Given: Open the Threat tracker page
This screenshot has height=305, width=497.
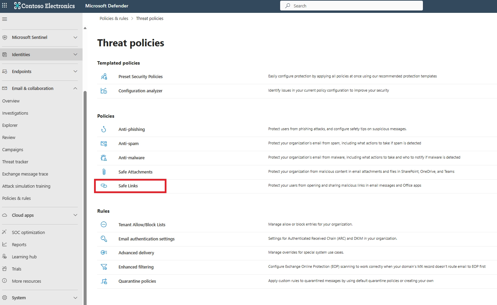Looking at the screenshot, I should [15, 162].
